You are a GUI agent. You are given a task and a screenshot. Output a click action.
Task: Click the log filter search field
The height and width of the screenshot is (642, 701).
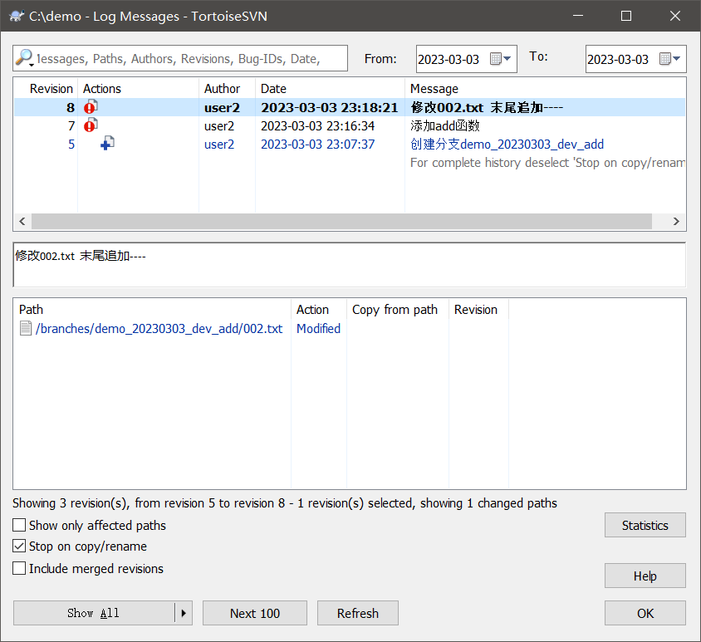(x=179, y=58)
